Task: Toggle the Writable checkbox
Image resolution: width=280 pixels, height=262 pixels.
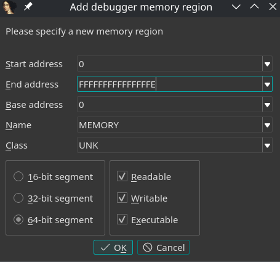Action: coord(122,198)
